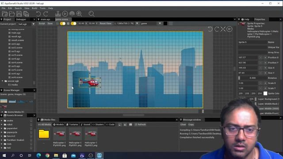The image size is (283, 159).
Task: Open the game scene selector dropdown
Action: point(160,23)
